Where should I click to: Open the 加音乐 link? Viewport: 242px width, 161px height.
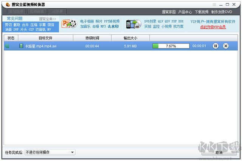click(85, 26)
